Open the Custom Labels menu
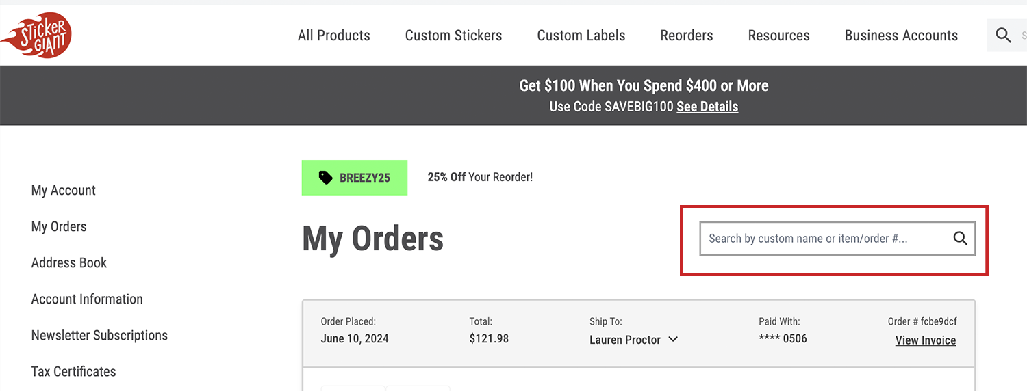This screenshot has width=1027, height=391. coord(581,36)
